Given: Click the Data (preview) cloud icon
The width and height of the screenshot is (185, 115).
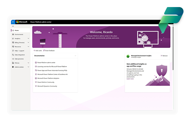Looking at the screenshot, I should [x=13, y=59].
